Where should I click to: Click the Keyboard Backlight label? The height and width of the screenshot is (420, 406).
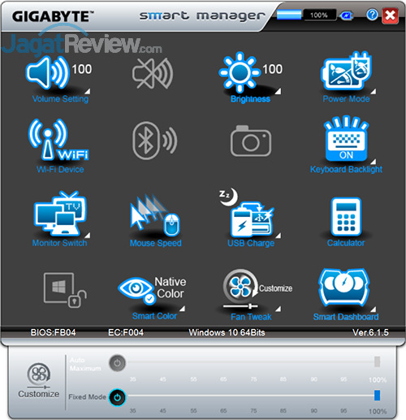pos(346,169)
